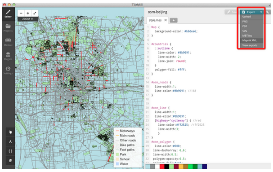
Task: Pick the bright green color swatch
Action: pyautogui.click(x=190, y=167)
